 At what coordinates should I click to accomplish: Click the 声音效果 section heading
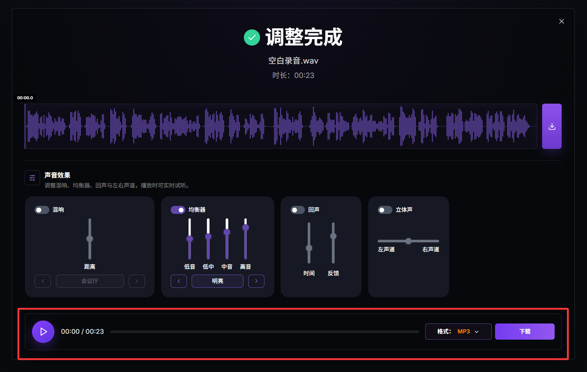tap(57, 175)
